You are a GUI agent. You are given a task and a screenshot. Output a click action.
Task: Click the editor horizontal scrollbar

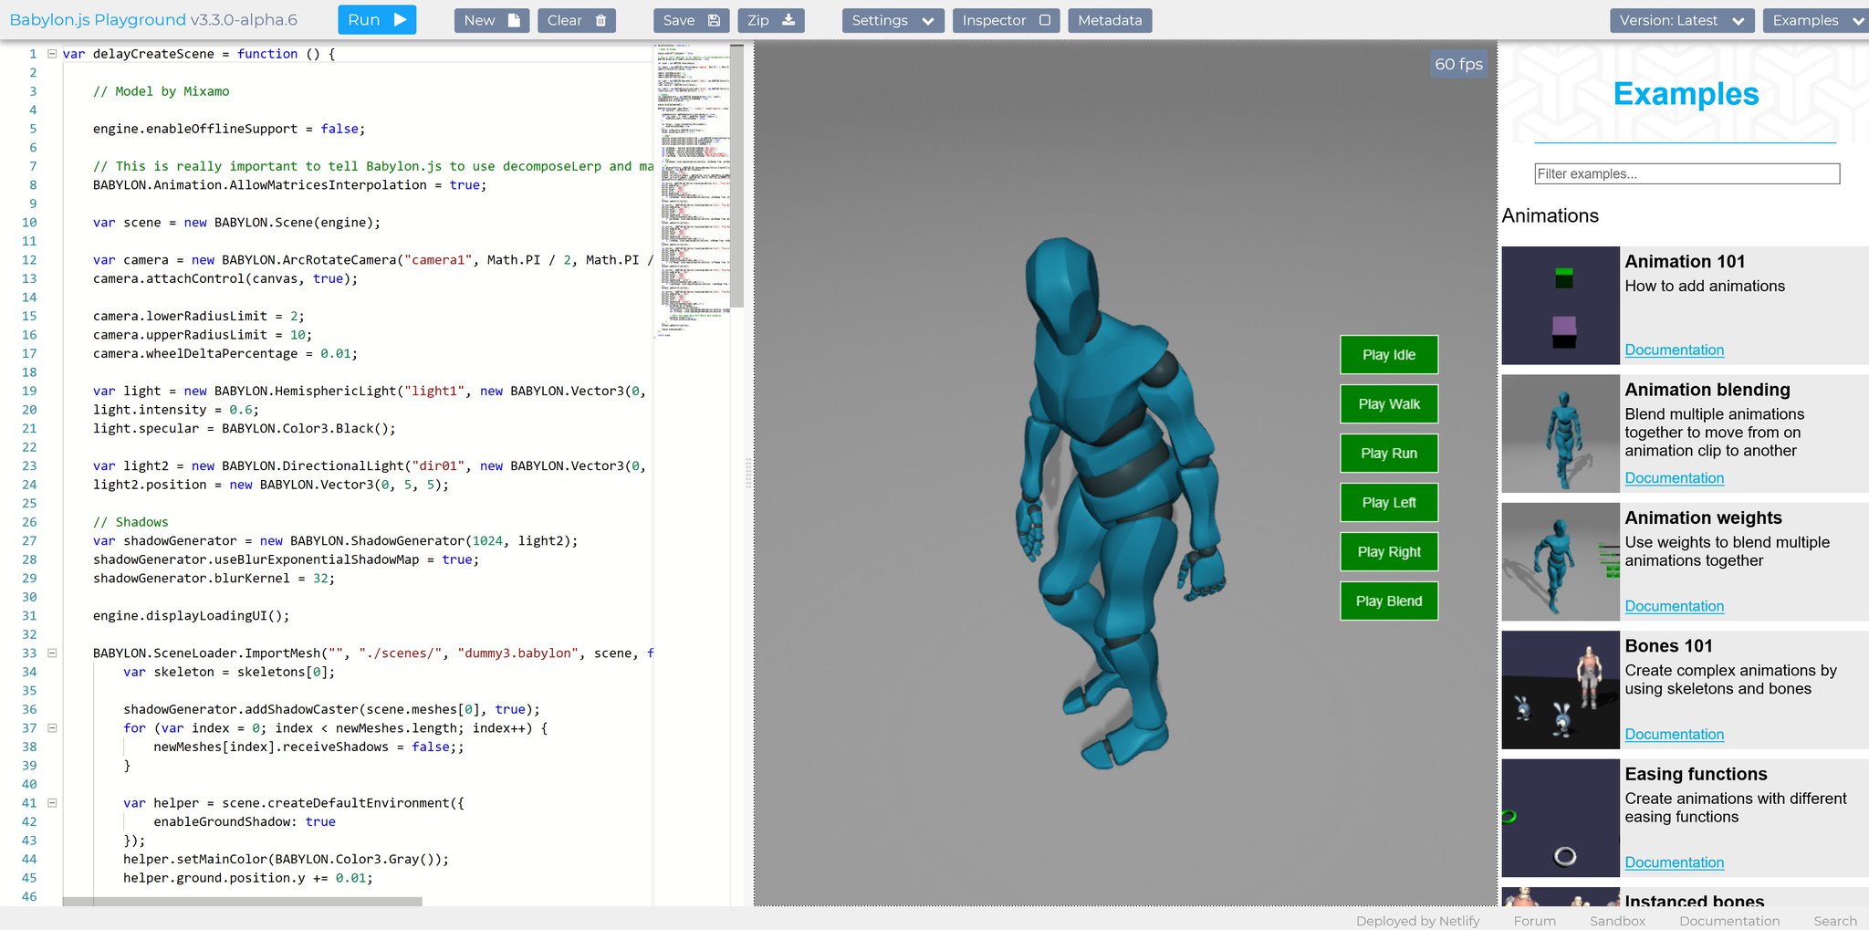point(243,901)
